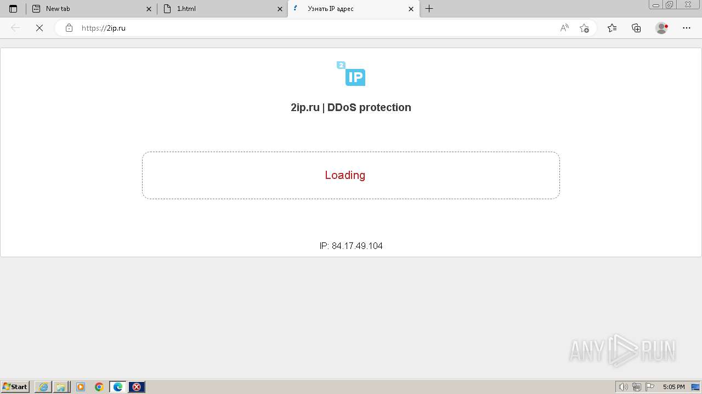Open media player taskbar icon

click(81, 387)
